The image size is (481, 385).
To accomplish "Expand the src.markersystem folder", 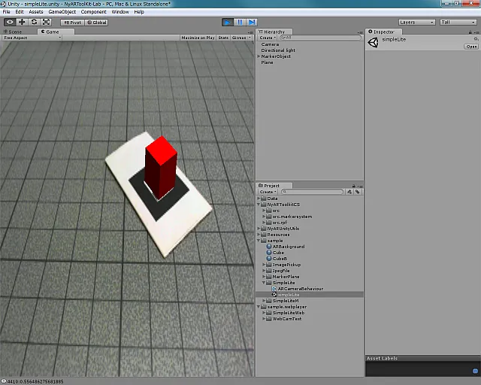I will click(x=264, y=217).
